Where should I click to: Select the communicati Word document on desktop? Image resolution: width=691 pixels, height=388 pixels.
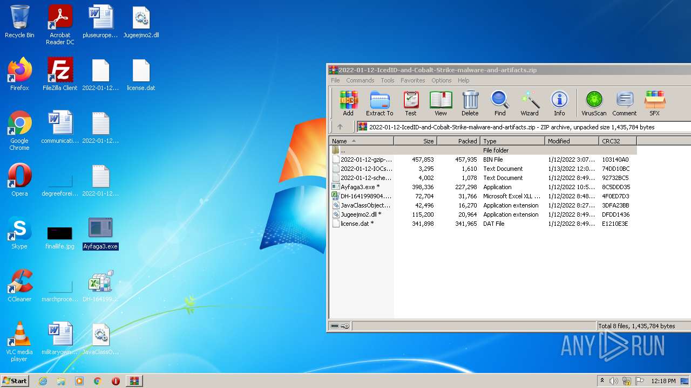click(60, 127)
